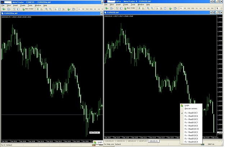Zoom in chart in EXNESS window
225x147 pixels.
[x=46, y=9]
